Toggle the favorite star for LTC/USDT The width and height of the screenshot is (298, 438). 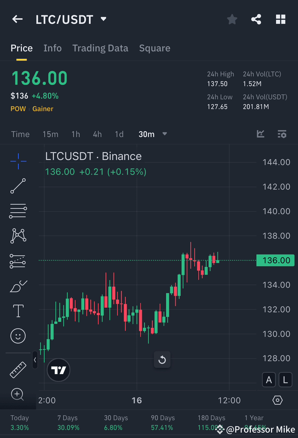pos(232,19)
